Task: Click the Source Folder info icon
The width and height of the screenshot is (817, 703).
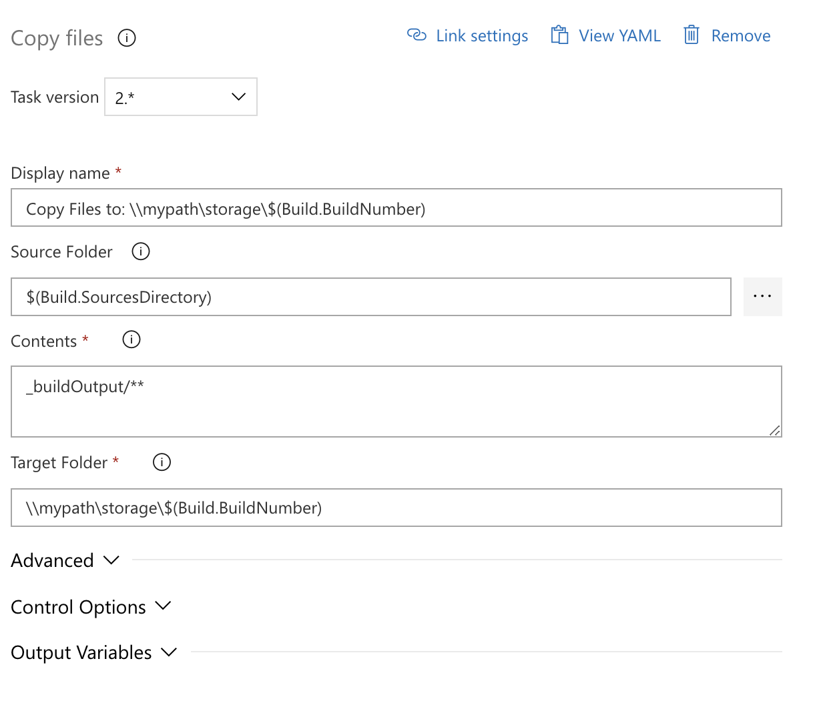Action: (140, 251)
